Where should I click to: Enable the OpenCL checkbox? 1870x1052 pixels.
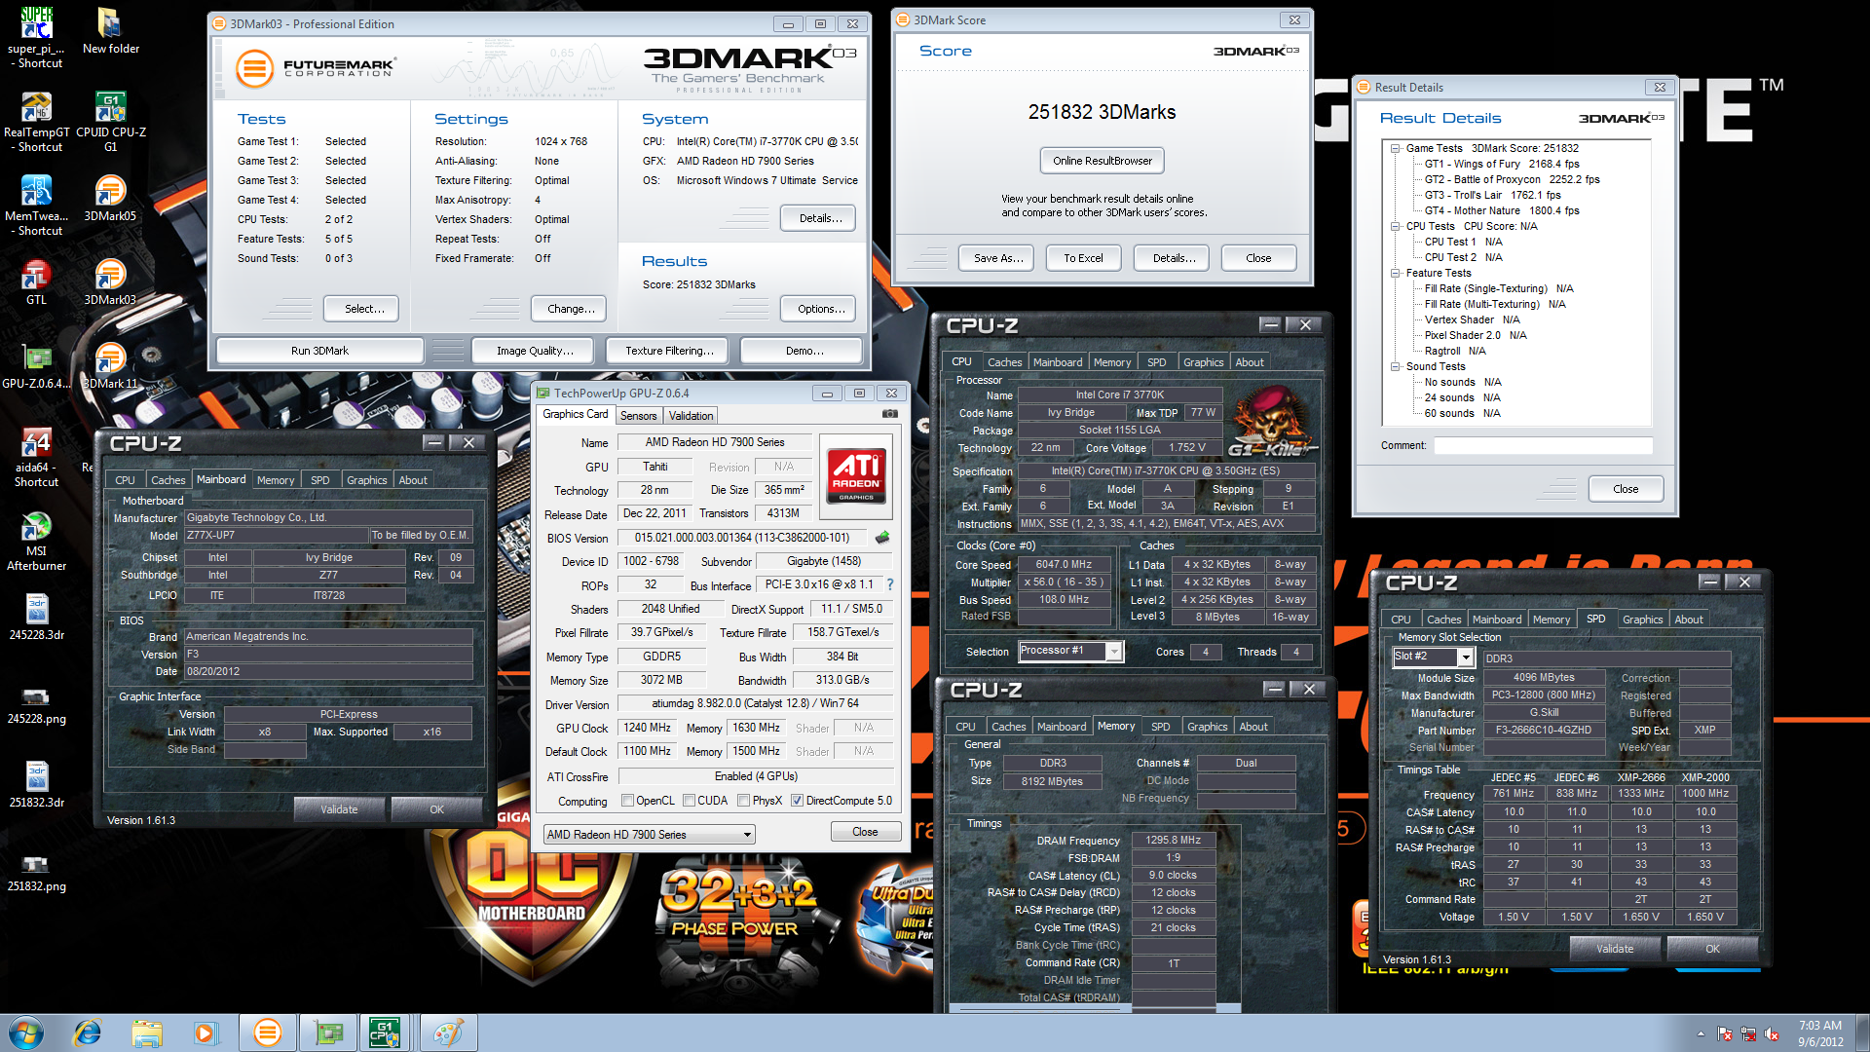click(628, 801)
